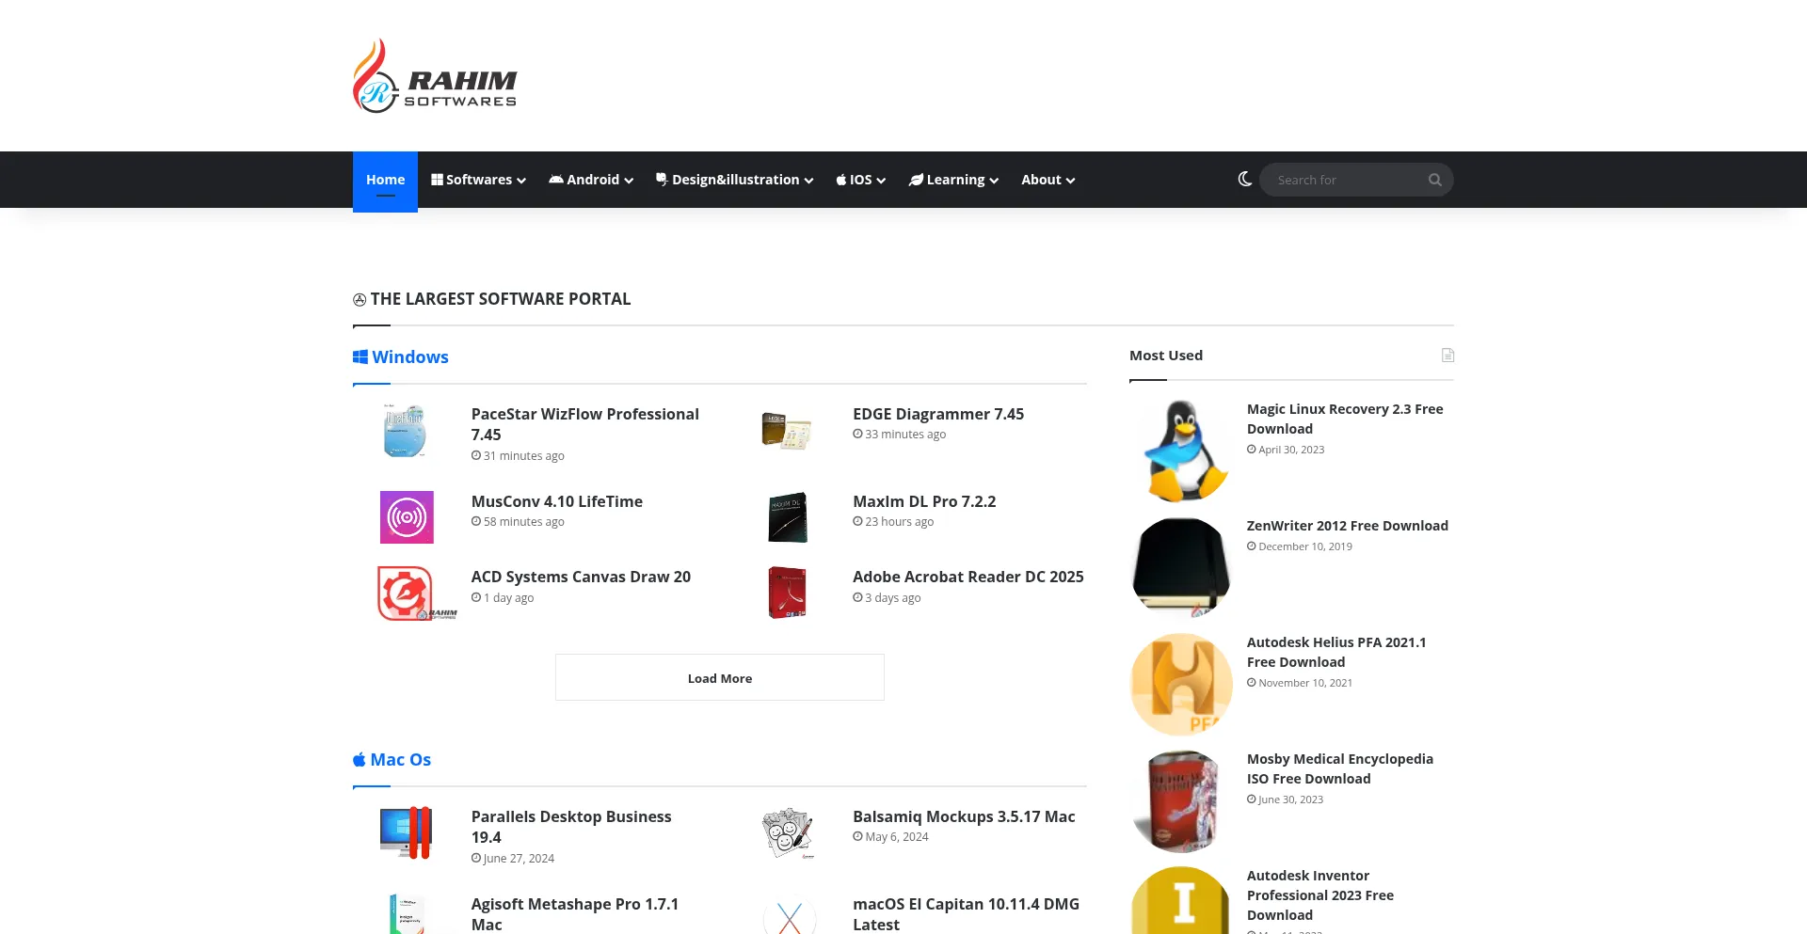Click Agisoft Metashape box thumbnail

click(407, 914)
